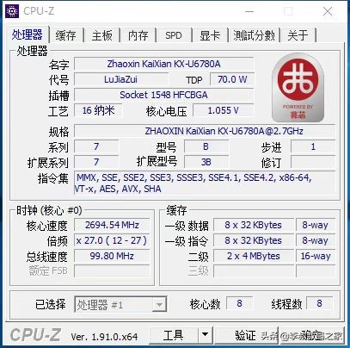The width and height of the screenshot is (350, 348).
Task: Select the 内存 tab
Action: point(138,35)
